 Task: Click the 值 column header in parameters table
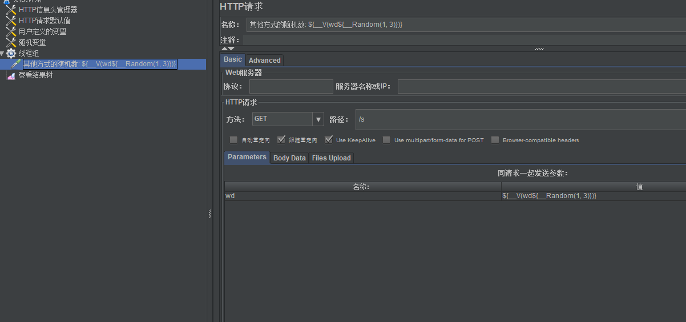[594, 187]
